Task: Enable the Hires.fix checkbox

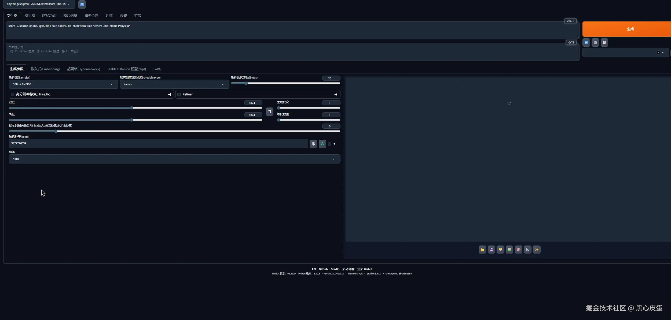Action: [x=13, y=94]
